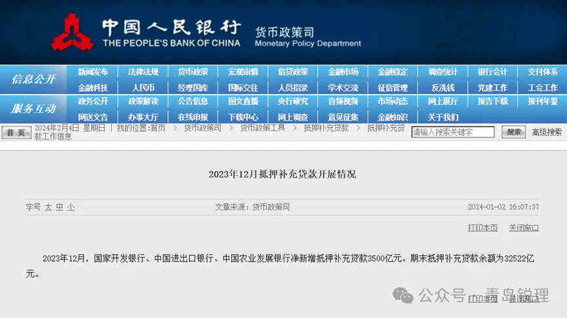567x318 pixels.
Task: Select the 关于我们 menu item
Action: point(443,117)
